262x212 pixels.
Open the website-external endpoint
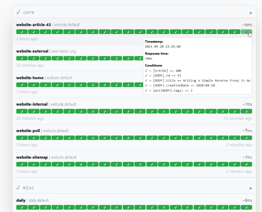click(32, 51)
